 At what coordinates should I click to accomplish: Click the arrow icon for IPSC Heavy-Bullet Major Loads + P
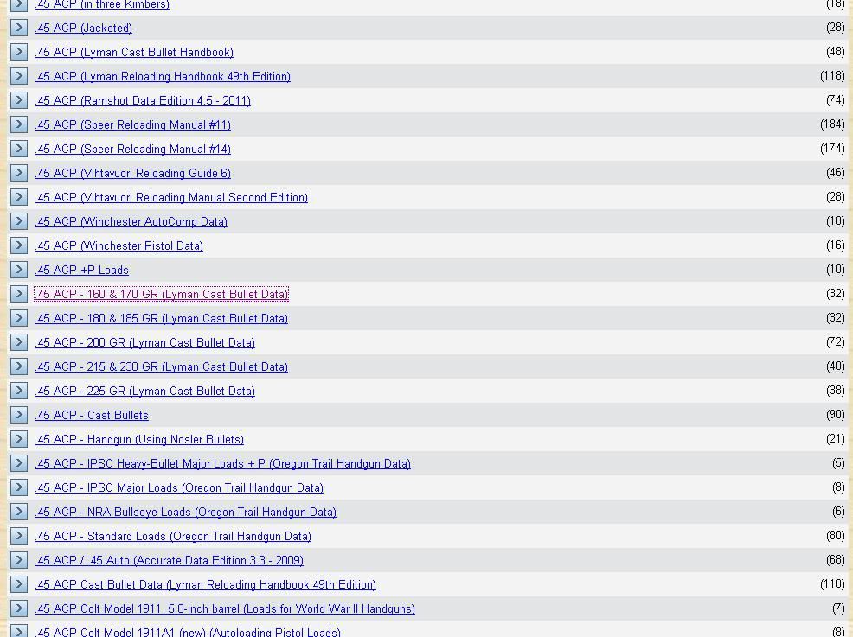pos(18,463)
